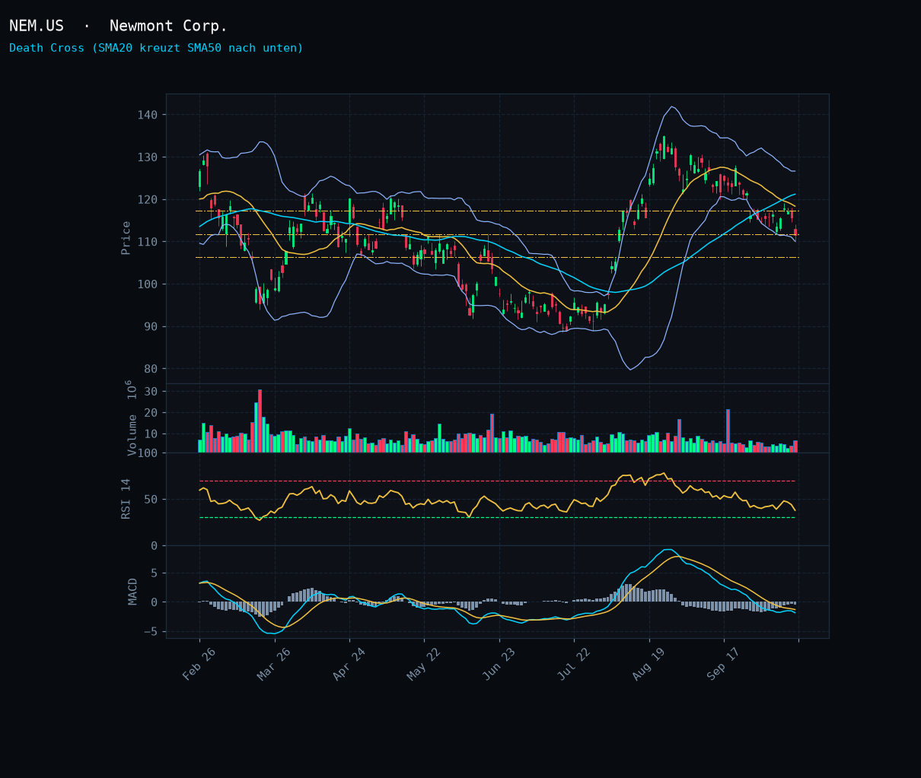The width and height of the screenshot is (921, 778).
Task: Click the 90 price tick label
Action: (151, 326)
